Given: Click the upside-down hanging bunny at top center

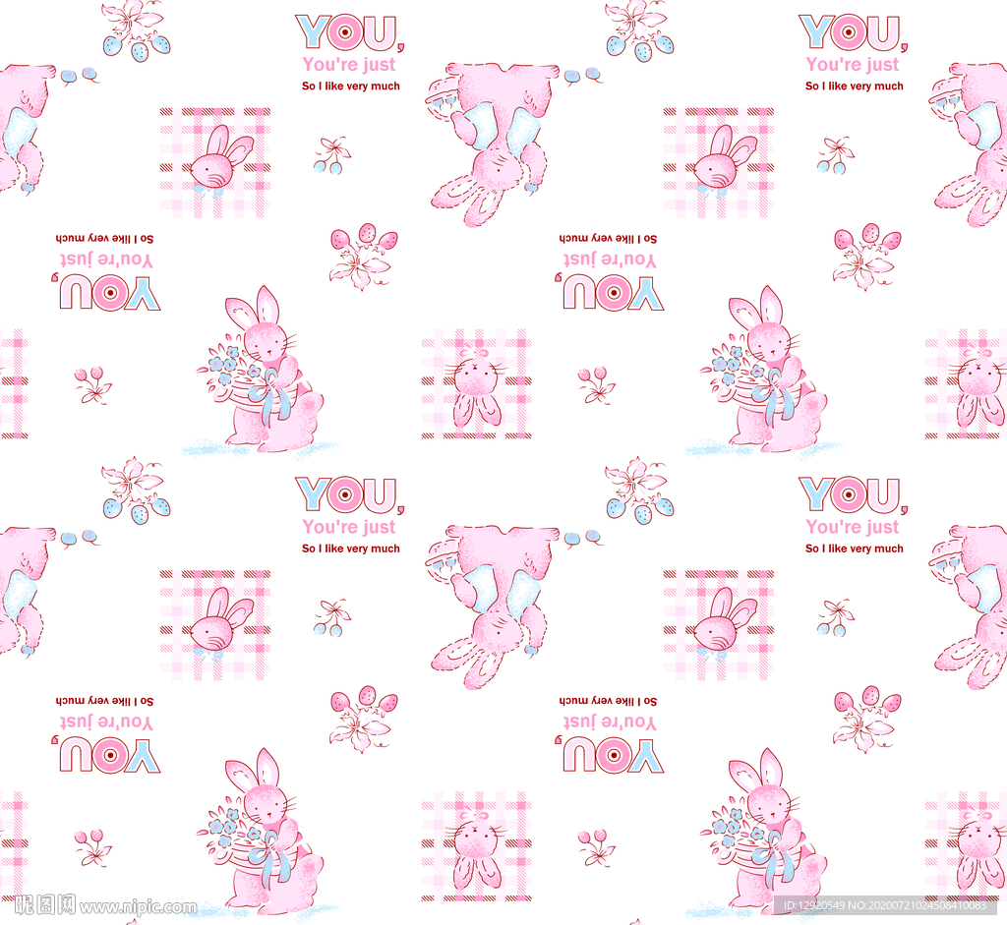Looking at the screenshot, I should [x=491, y=140].
